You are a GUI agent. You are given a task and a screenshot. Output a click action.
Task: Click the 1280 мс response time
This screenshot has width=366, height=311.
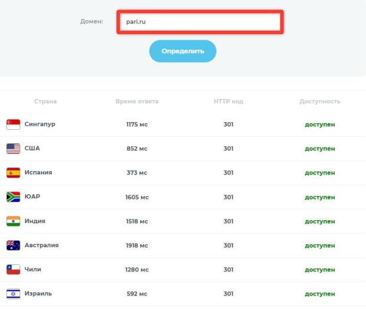coord(137,270)
